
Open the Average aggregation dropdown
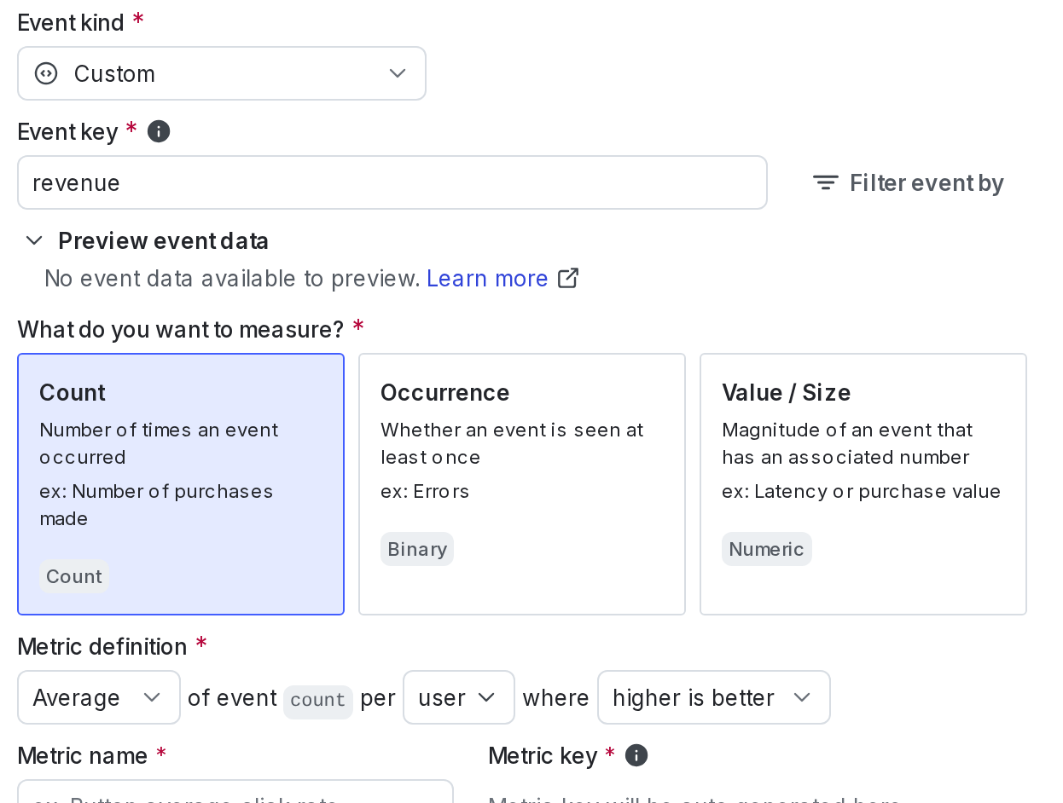pos(98,697)
